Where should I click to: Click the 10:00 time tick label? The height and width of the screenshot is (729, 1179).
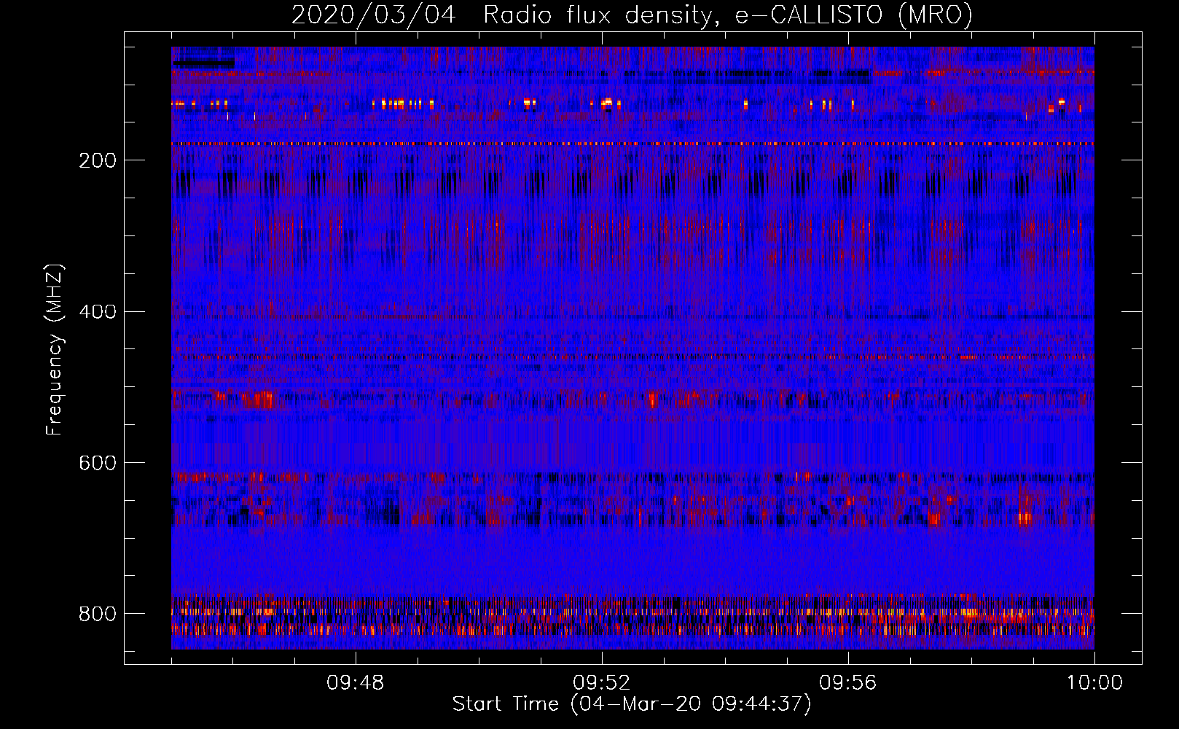[x=1094, y=683]
